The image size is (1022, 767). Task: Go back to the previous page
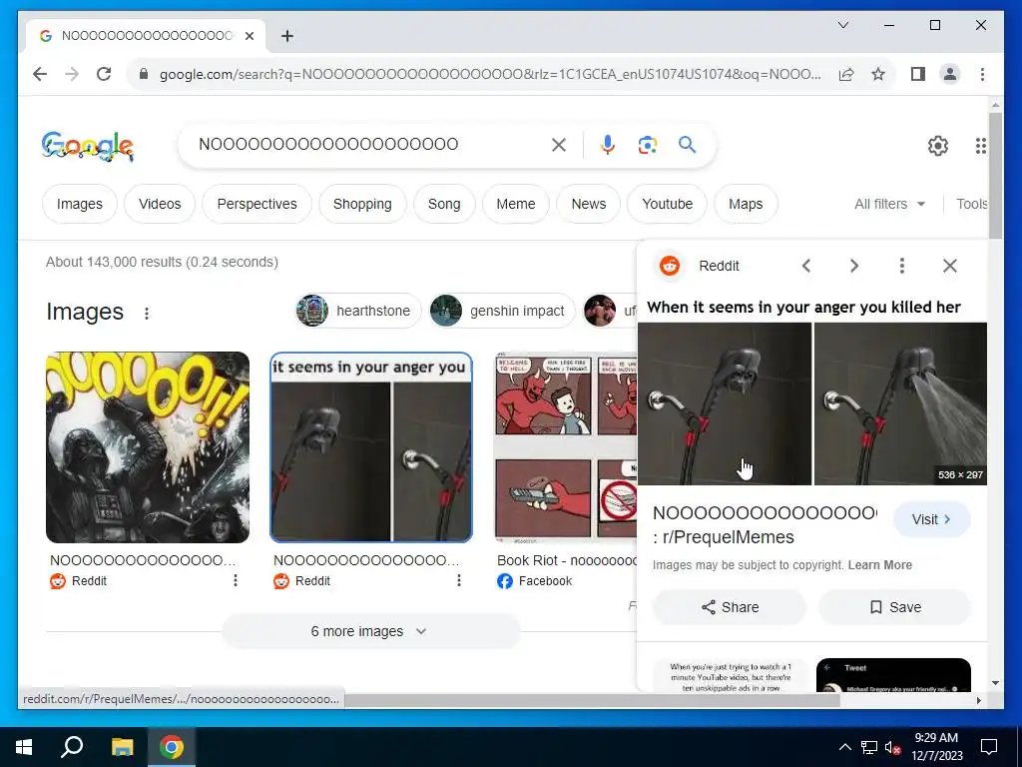click(x=40, y=74)
